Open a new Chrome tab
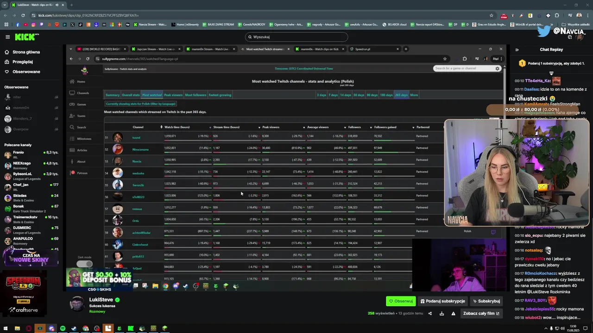The image size is (593, 333). 71,5
